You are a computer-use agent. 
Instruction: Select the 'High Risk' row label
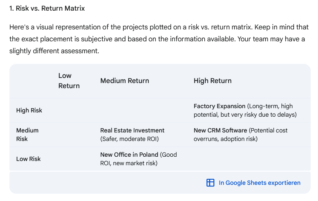29,110
